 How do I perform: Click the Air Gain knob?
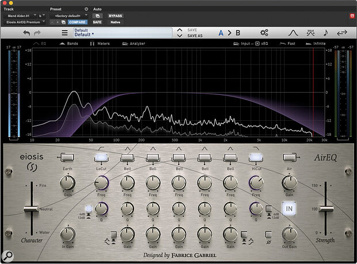(290, 182)
